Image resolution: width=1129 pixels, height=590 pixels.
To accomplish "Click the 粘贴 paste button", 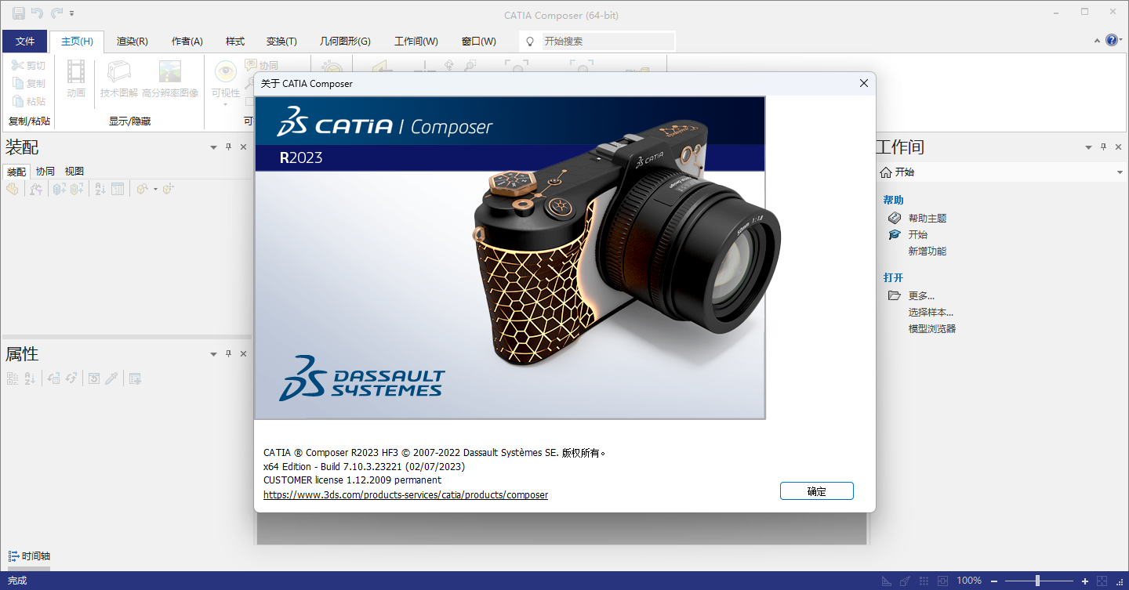I will [x=29, y=101].
